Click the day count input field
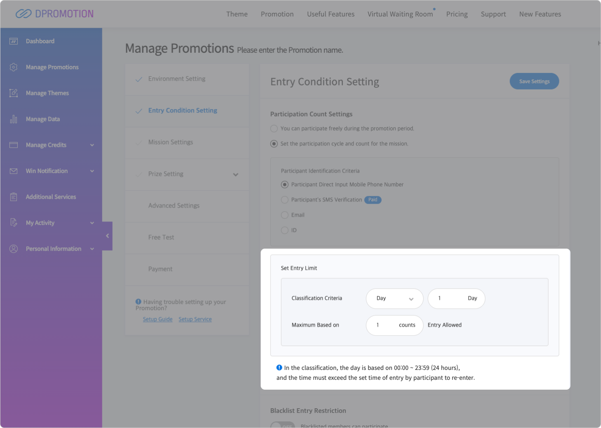This screenshot has width=601, height=428. tap(457, 299)
